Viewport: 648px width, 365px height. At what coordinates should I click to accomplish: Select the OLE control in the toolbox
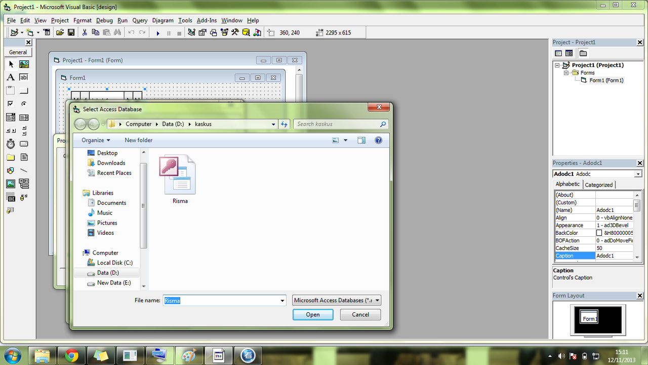11,197
